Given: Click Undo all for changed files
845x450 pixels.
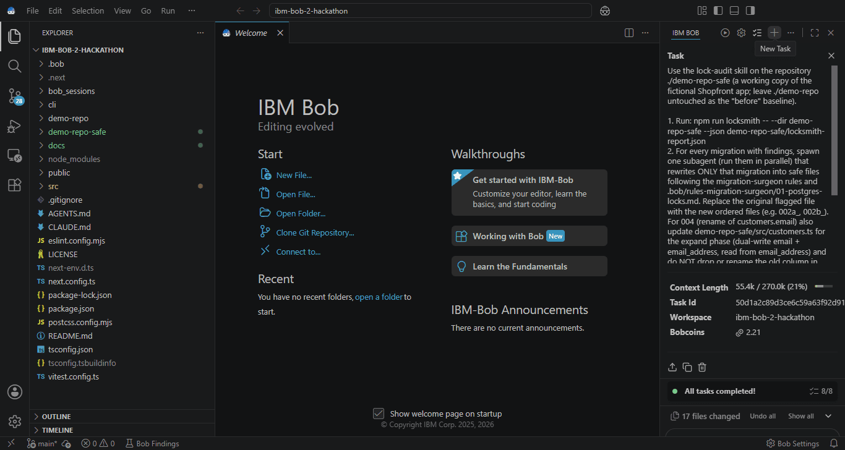Looking at the screenshot, I should 763,416.
